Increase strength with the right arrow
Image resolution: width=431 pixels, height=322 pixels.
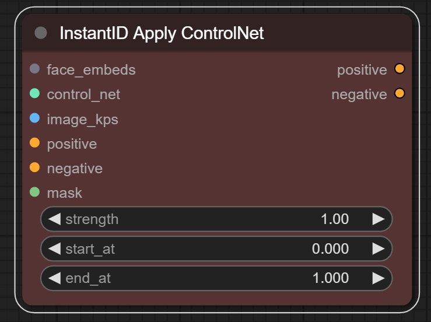pyautogui.click(x=379, y=219)
